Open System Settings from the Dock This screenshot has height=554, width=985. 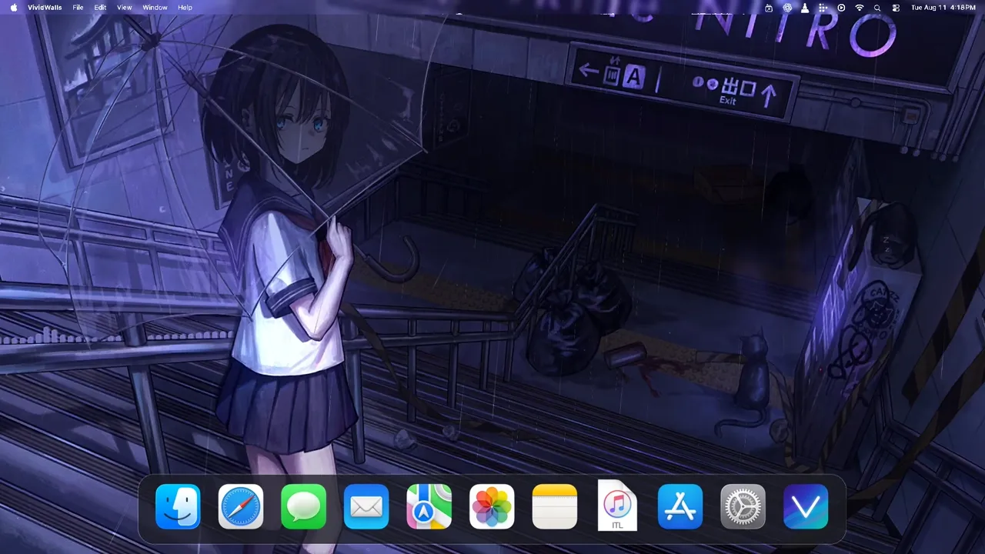click(743, 506)
